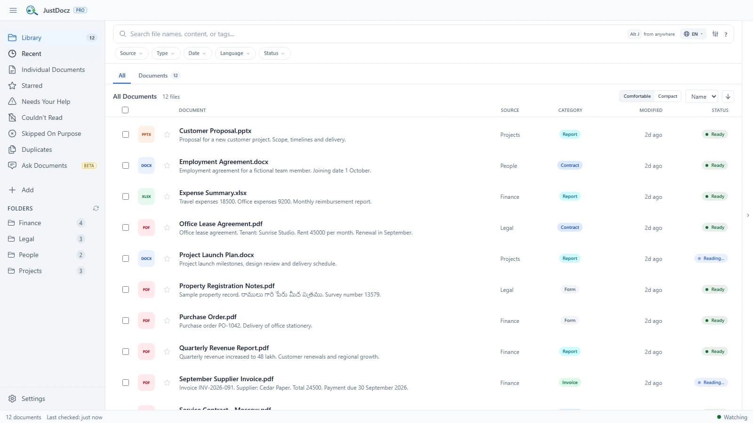This screenshot has height=423, width=753.
Task: Reverse sort direction arrow button
Action: point(728,96)
